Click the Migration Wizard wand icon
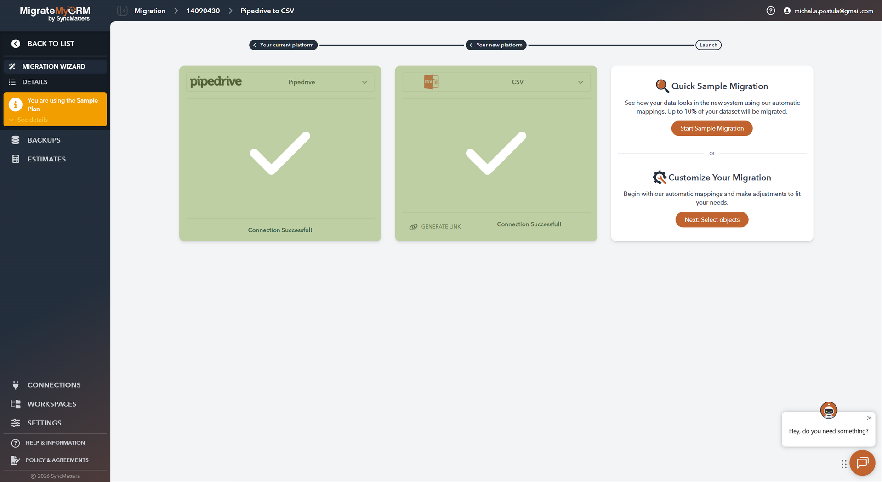 [x=12, y=67]
